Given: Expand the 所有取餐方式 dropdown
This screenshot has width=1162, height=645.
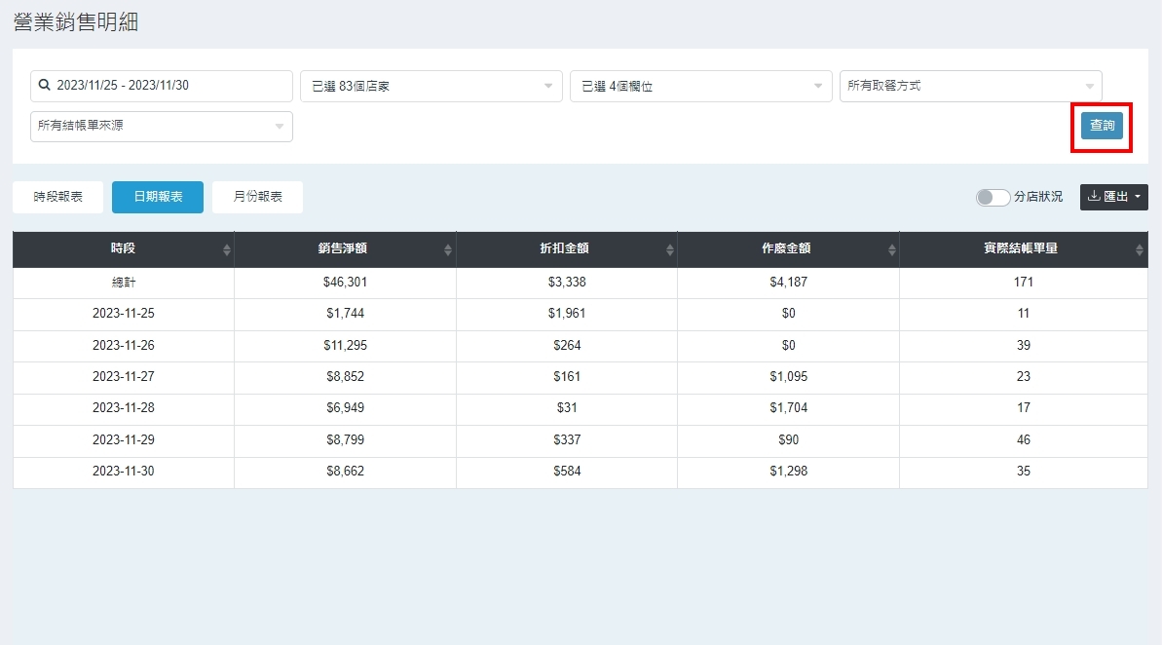Looking at the screenshot, I should pyautogui.click(x=970, y=86).
